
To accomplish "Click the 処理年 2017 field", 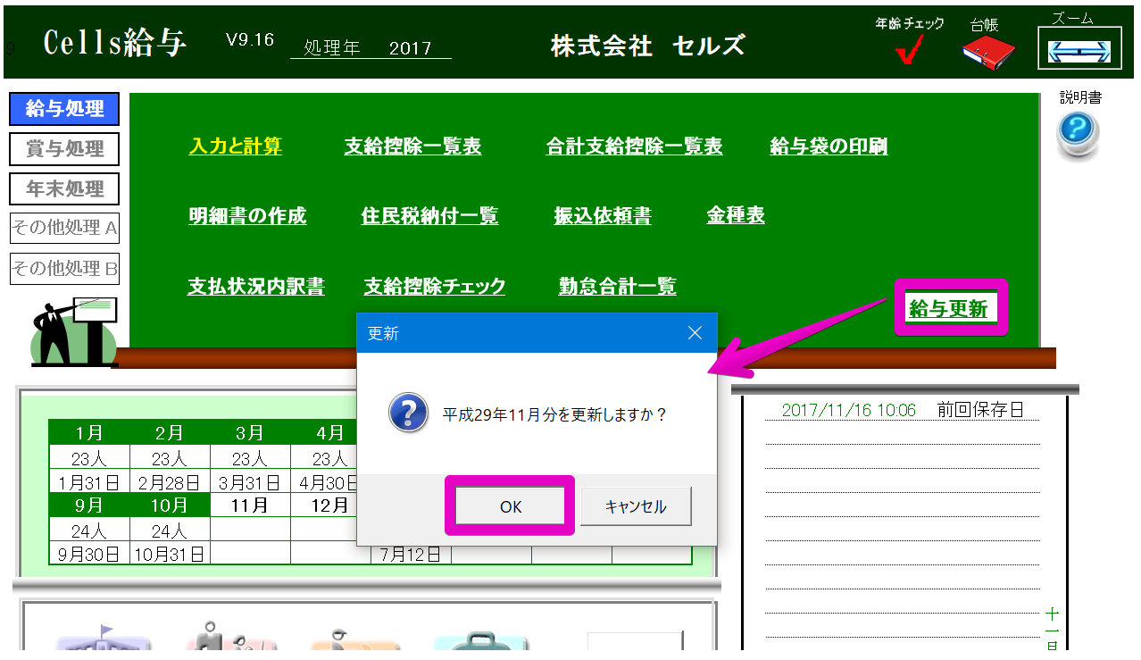I will click(371, 48).
